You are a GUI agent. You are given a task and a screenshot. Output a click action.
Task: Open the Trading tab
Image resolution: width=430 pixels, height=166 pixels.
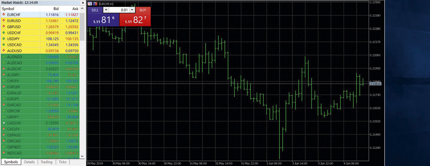tap(47, 162)
